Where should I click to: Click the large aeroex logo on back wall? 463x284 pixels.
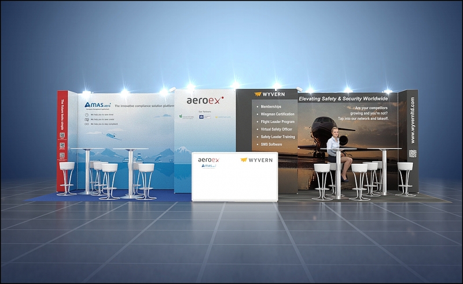pos(205,100)
